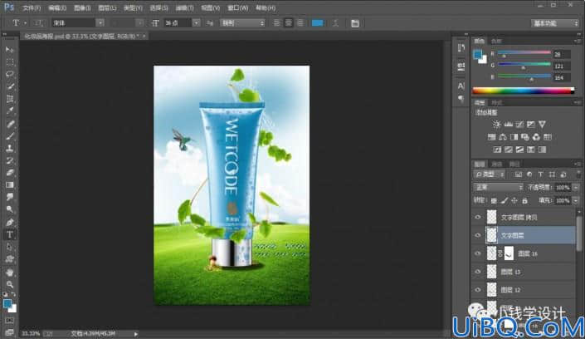Click the color spectrum ramp
Image resolution: width=585 pixels, height=339 pixels.
pos(523,91)
